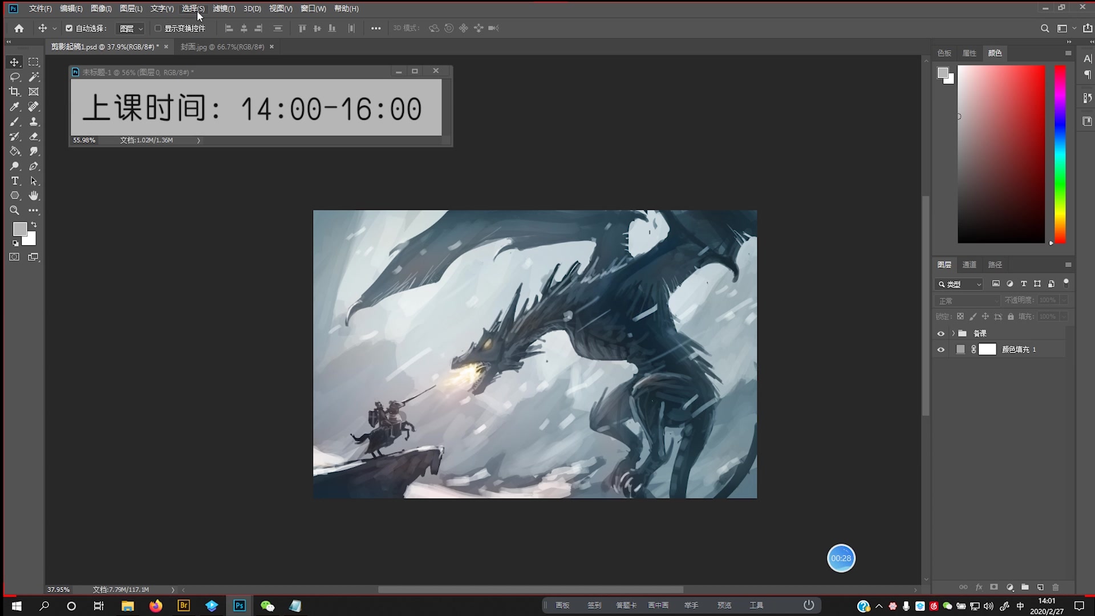
Task: Select the Spot Healing Brush tool
Action: (x=34, y=107)
